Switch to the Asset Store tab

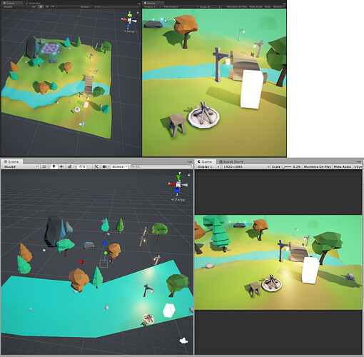[x=231, y=161]
